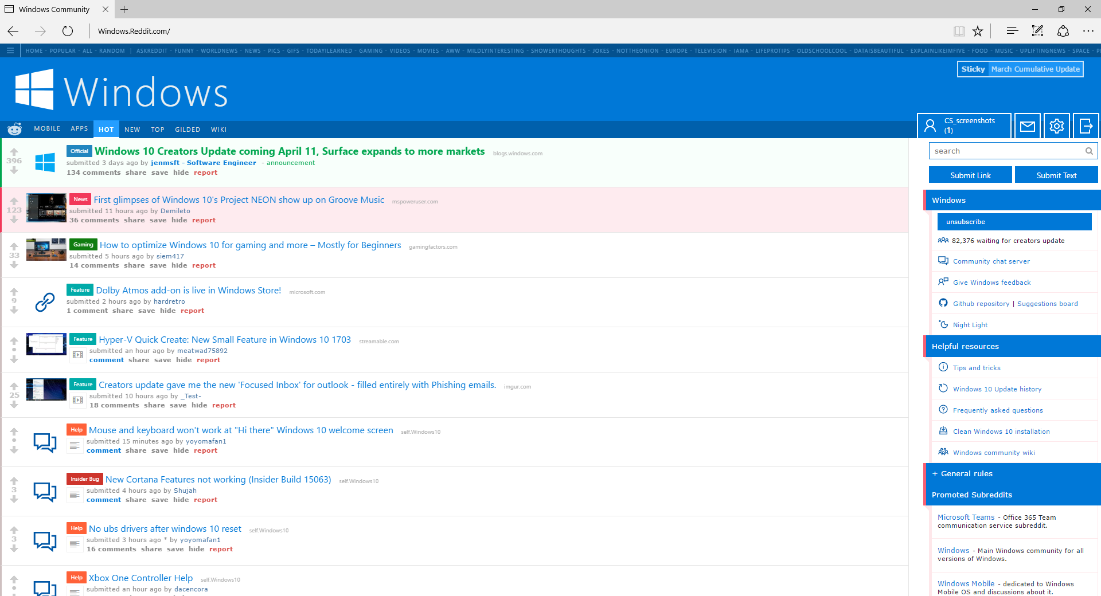
Task: Open the Reddit snoo icon in the subreddit navbar
Action: 14,129
